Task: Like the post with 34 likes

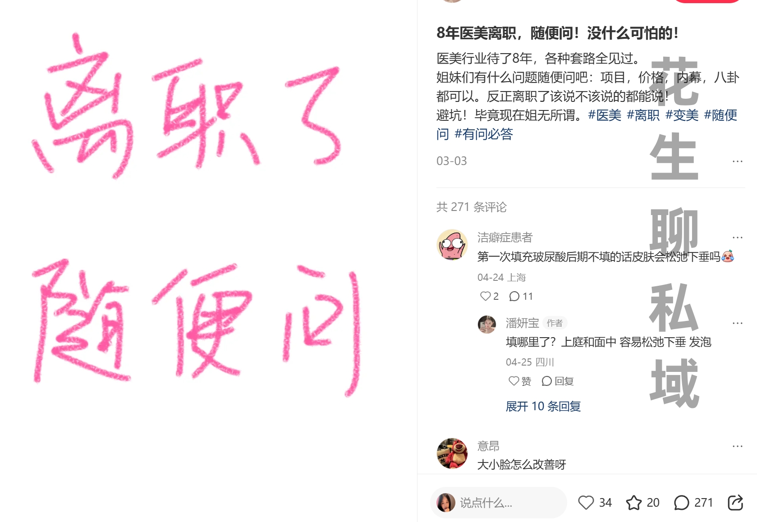Action: [586, 502]
